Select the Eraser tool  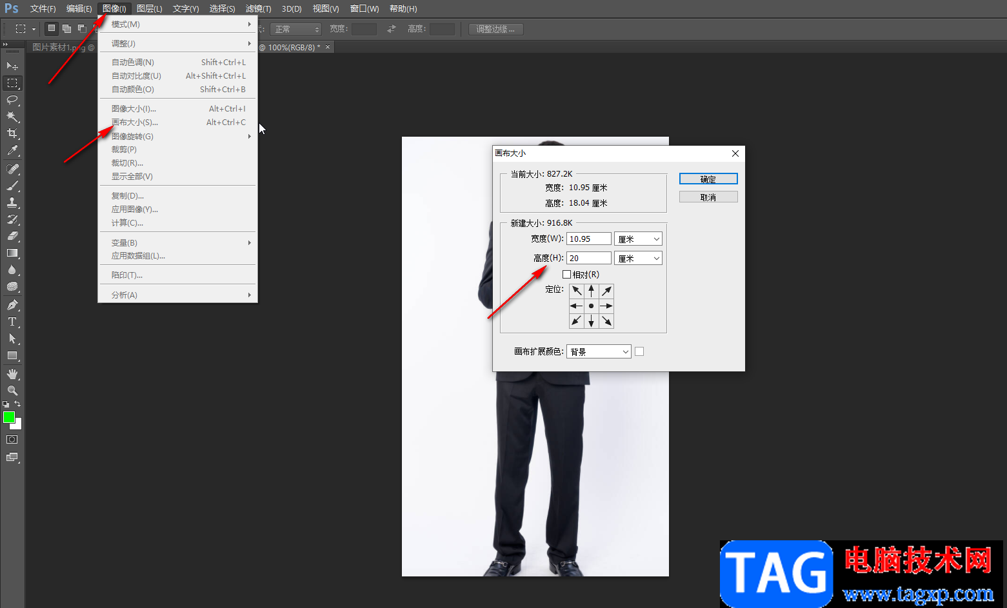tap(12, 236)
